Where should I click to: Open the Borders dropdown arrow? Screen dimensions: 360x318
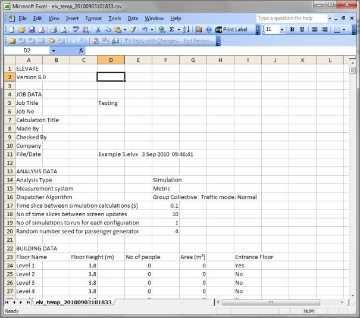346,29
